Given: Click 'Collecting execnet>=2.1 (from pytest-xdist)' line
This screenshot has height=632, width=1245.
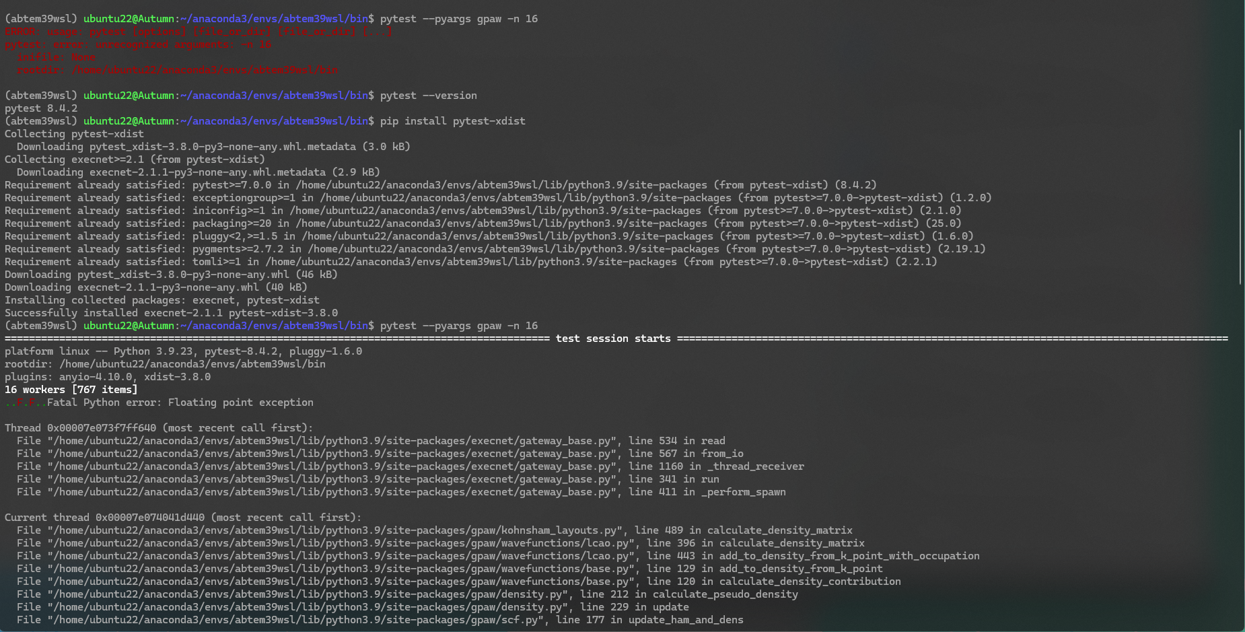Looking at the screenshot, I should tap(135, 160).
